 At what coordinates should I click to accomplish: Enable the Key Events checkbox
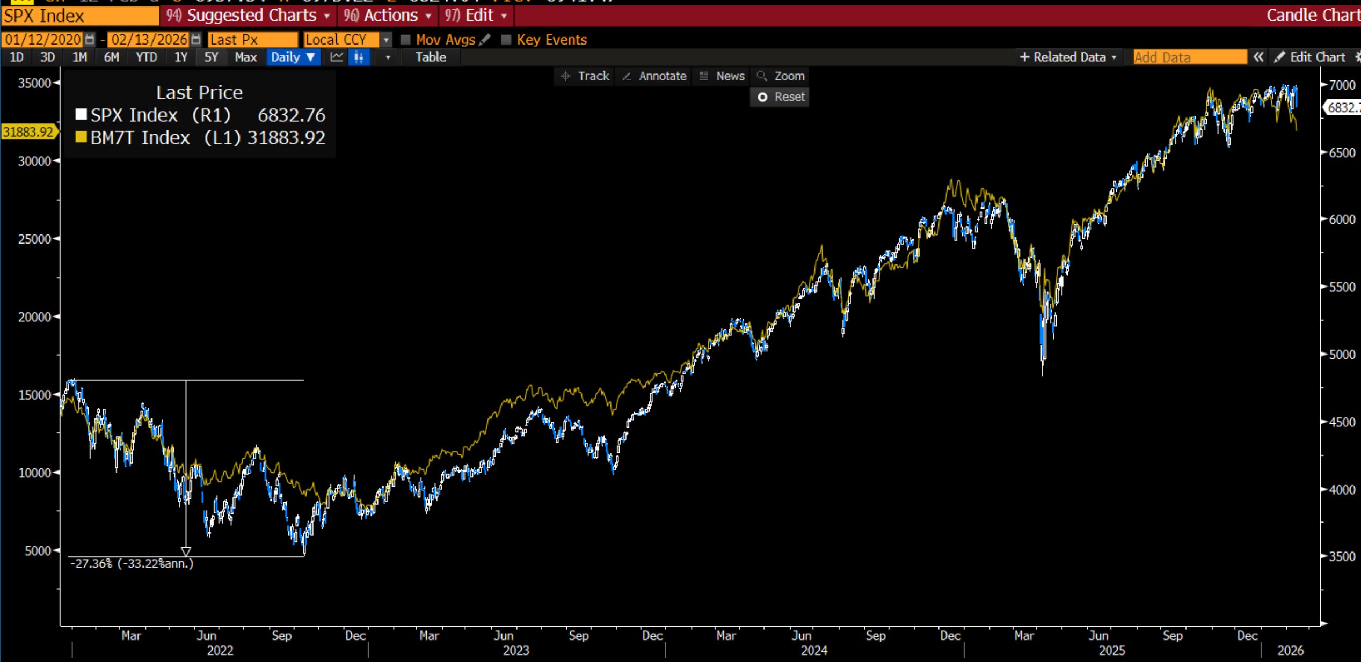pos(506,40)
